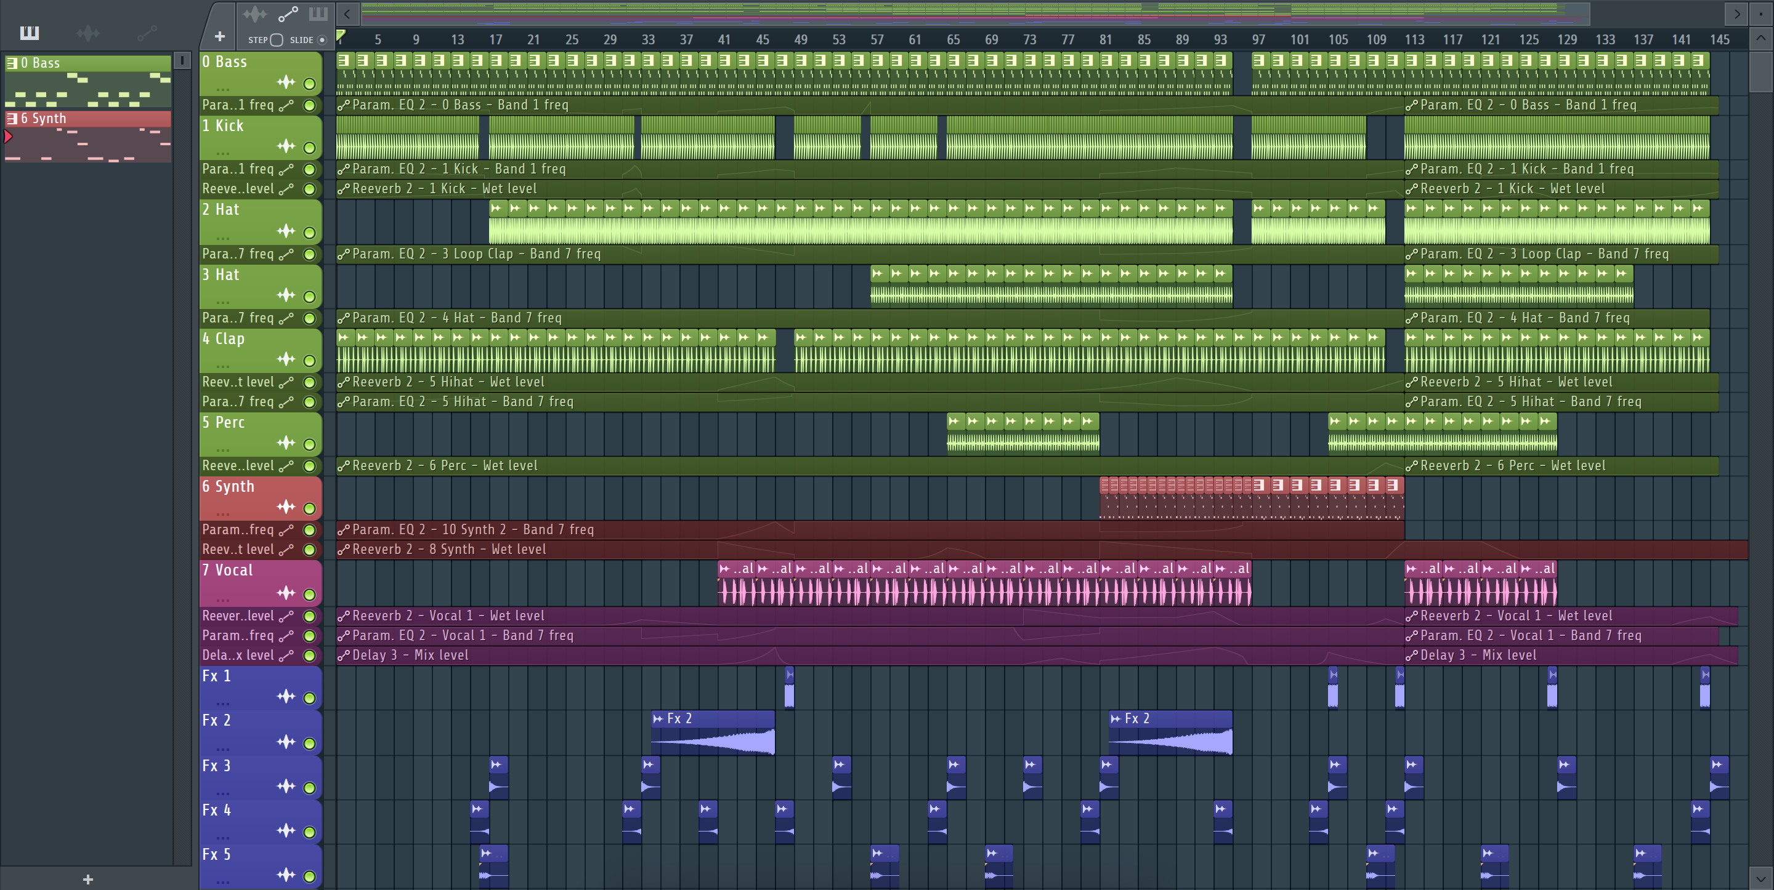This screenshot has width=1774, height=890.
Task: Mute the 1 Kick track
Action: [309, 147]
